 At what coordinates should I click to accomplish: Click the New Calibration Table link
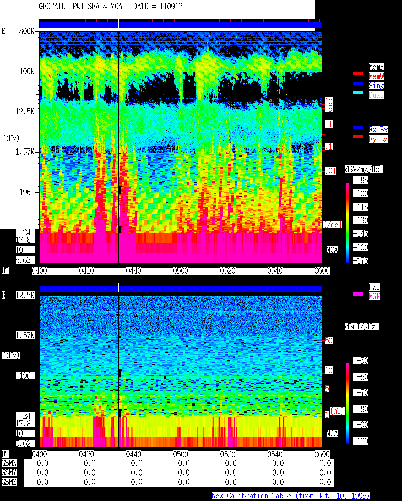point(291,496)
